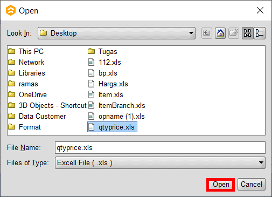Select the ramas folder icon
The height and width of the screenshot is (197, 272).
coord(12,84)
